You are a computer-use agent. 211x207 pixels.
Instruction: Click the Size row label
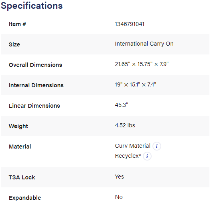pyautogui.click(x=14, y=44)
